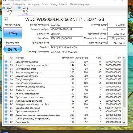The height and width of the screenshot is (133, 133).
Task: Open the Αρχείο menu
Action: (7, 5)
